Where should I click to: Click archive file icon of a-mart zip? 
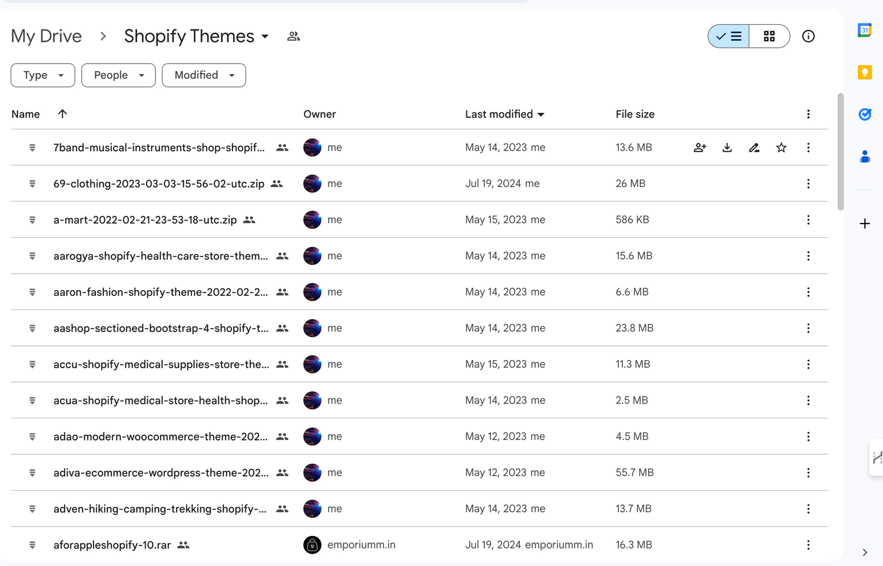[32, 219]
